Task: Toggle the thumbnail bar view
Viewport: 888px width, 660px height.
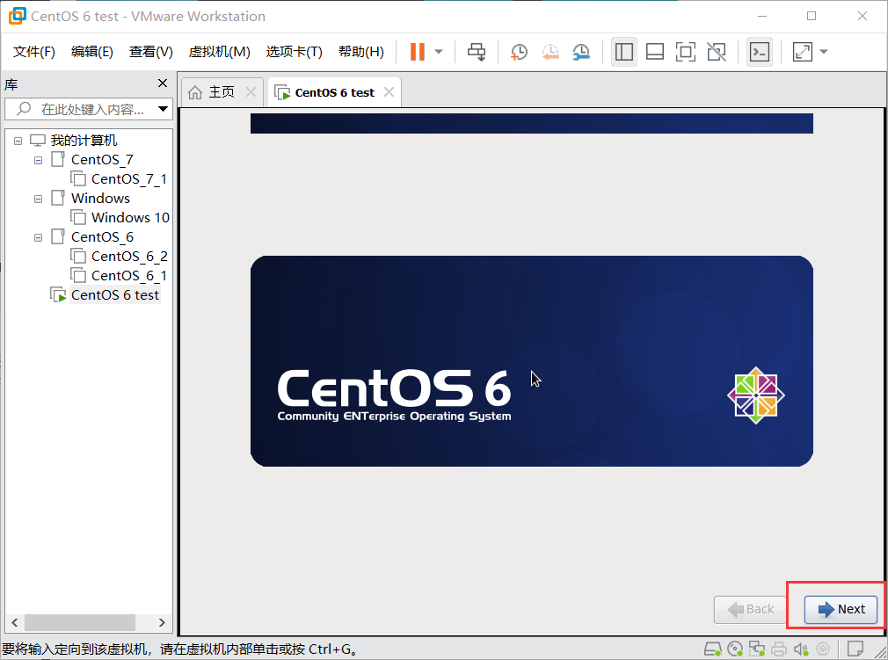Action: click(654, 52)
